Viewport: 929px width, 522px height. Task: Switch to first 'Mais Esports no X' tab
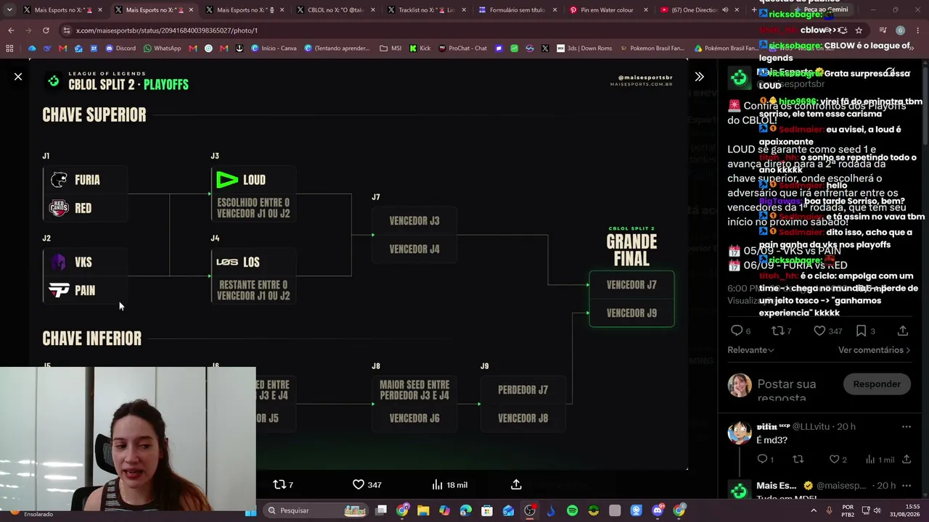pos(62,10)
